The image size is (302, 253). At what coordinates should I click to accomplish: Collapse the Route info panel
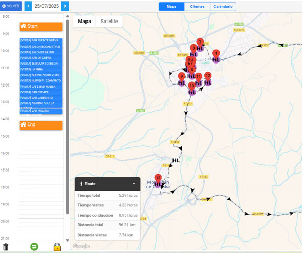click(x=134, y=184)
